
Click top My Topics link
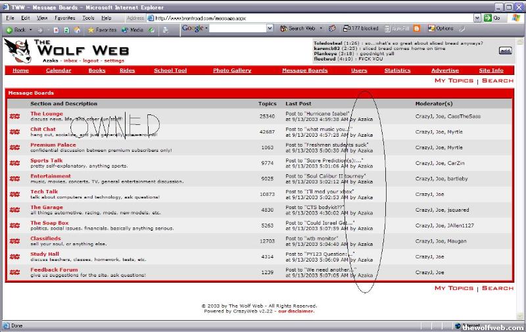[454, 80]
